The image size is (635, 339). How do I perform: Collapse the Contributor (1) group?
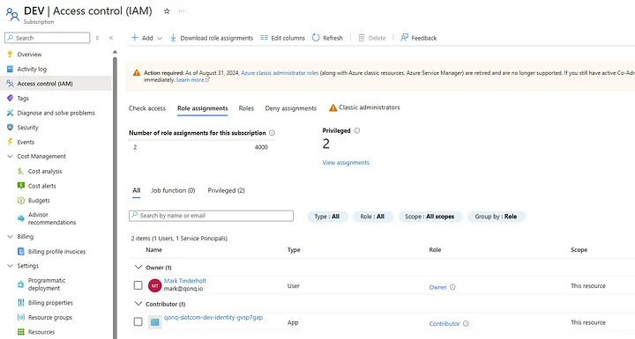click(138, 304)
